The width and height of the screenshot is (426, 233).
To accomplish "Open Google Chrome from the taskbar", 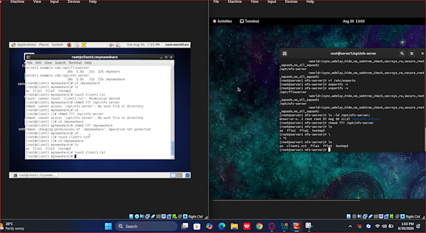I will pos(259,226).
